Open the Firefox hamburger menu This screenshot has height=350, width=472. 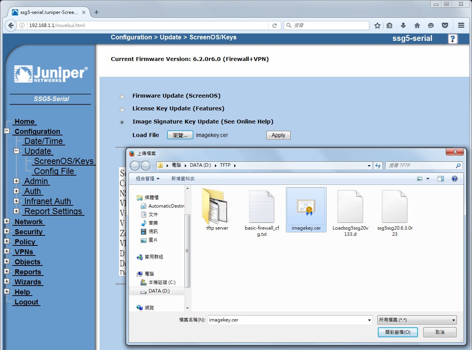pos(461,25)
